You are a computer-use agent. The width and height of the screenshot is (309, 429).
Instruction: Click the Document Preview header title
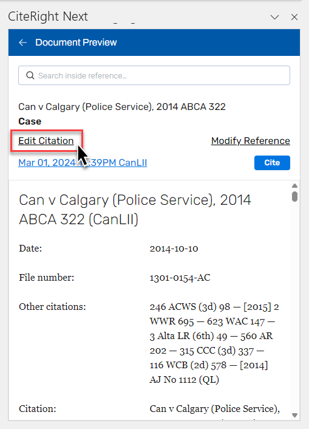coord(76,43)
